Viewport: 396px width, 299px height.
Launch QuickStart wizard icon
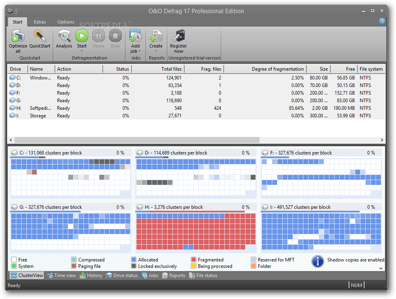[40, 36]
